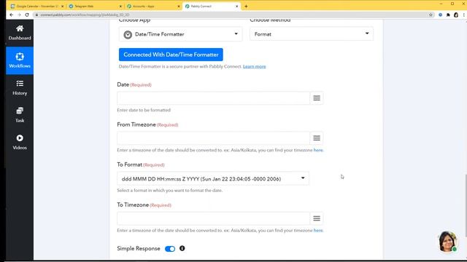Close the Google Calendar tab
Image resolution: width=467 pixels, height=262 pixels.
coord(62,7)
